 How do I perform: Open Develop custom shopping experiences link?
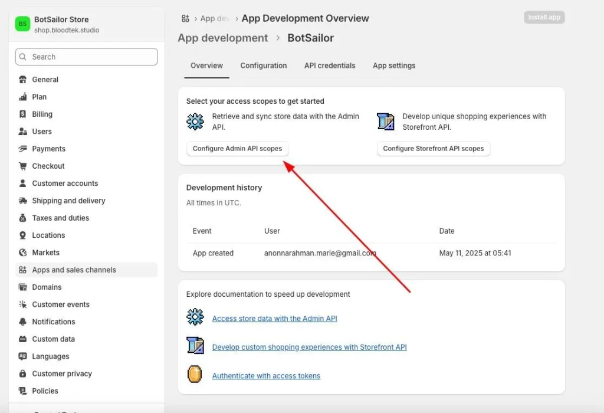pos(309,347)
